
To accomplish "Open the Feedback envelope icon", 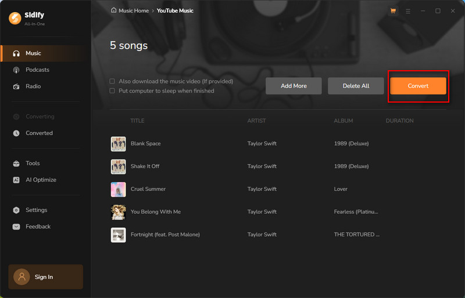I will (x=16, y=227).
